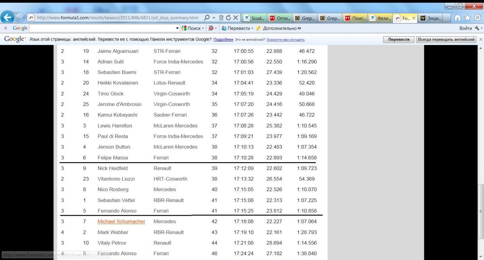Switch to the first Grep... tab
The image size is (484, 260).
[x=305, y=18]
